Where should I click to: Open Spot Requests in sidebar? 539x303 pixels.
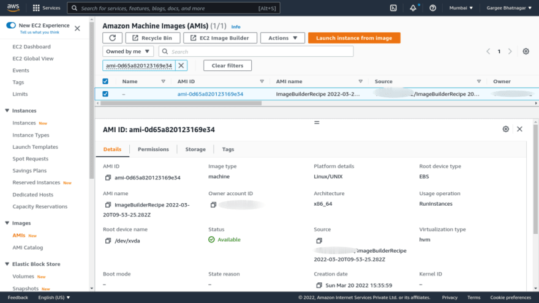(30, 159)
